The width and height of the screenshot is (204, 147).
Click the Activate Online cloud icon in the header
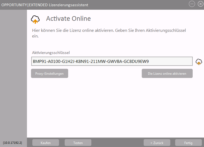(35, 19)
